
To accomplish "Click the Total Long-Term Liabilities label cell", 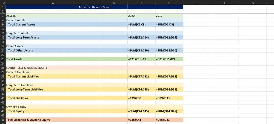I will click(53, 90).
